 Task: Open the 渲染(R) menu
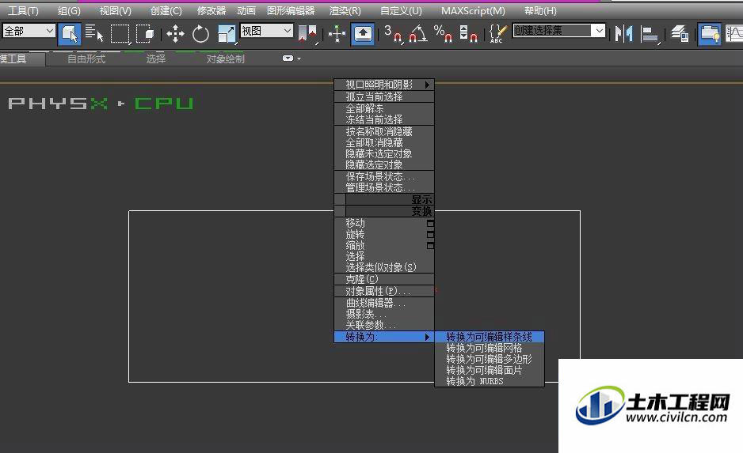(x=345, y=10)
